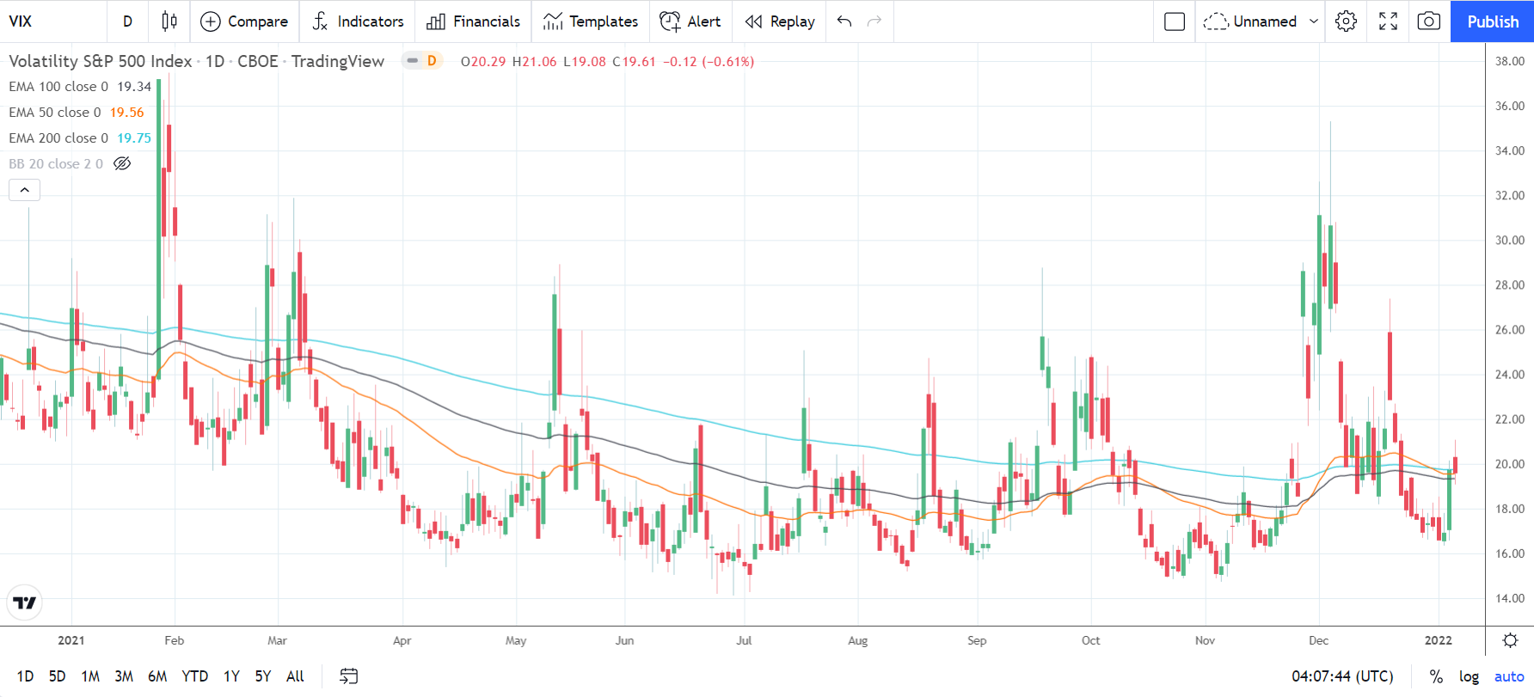The image size is (1534, 697).
Task: Click the 38.00 price axis label
Action: coord(1510,61)
